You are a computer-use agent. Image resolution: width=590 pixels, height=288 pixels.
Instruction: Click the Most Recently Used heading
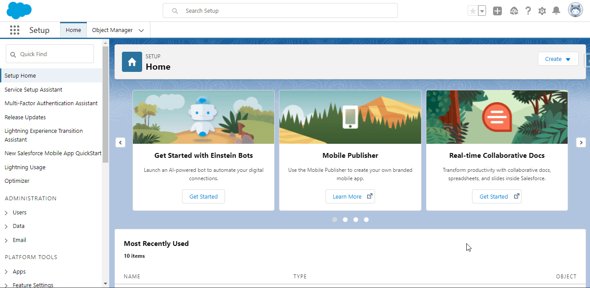(156, 244)
